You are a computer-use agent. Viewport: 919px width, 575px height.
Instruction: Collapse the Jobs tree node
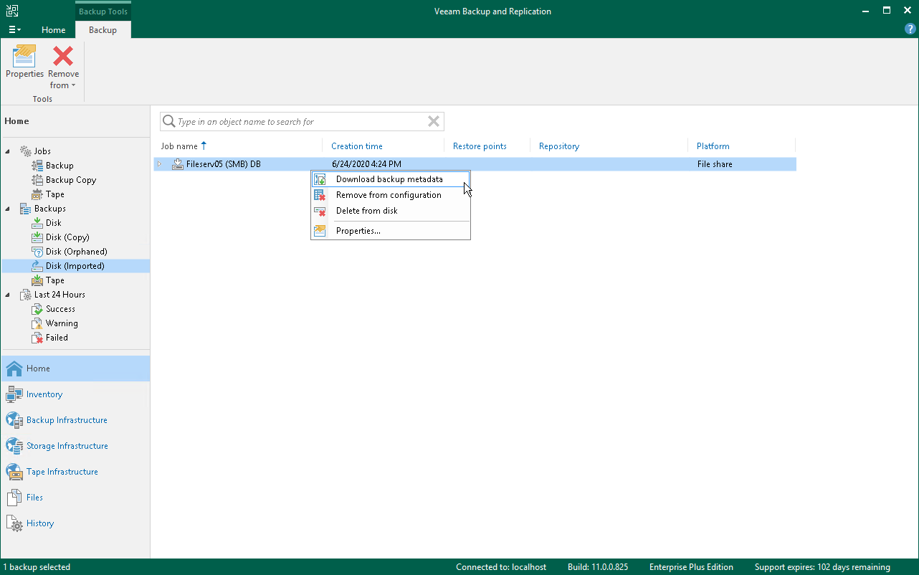[7, 151]
